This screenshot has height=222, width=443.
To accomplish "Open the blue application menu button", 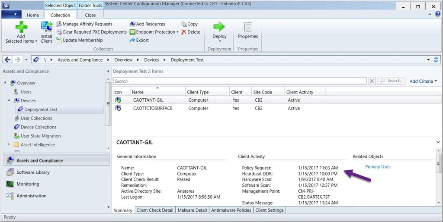I will (11, 14).
